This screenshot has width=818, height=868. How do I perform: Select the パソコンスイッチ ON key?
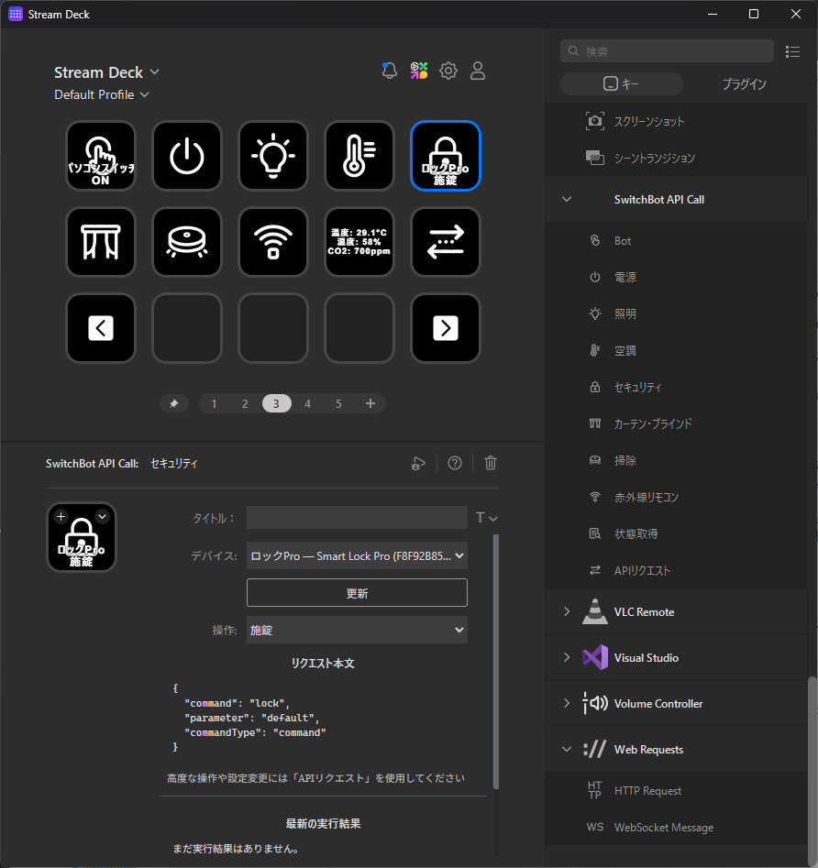[x=101, y=156]
